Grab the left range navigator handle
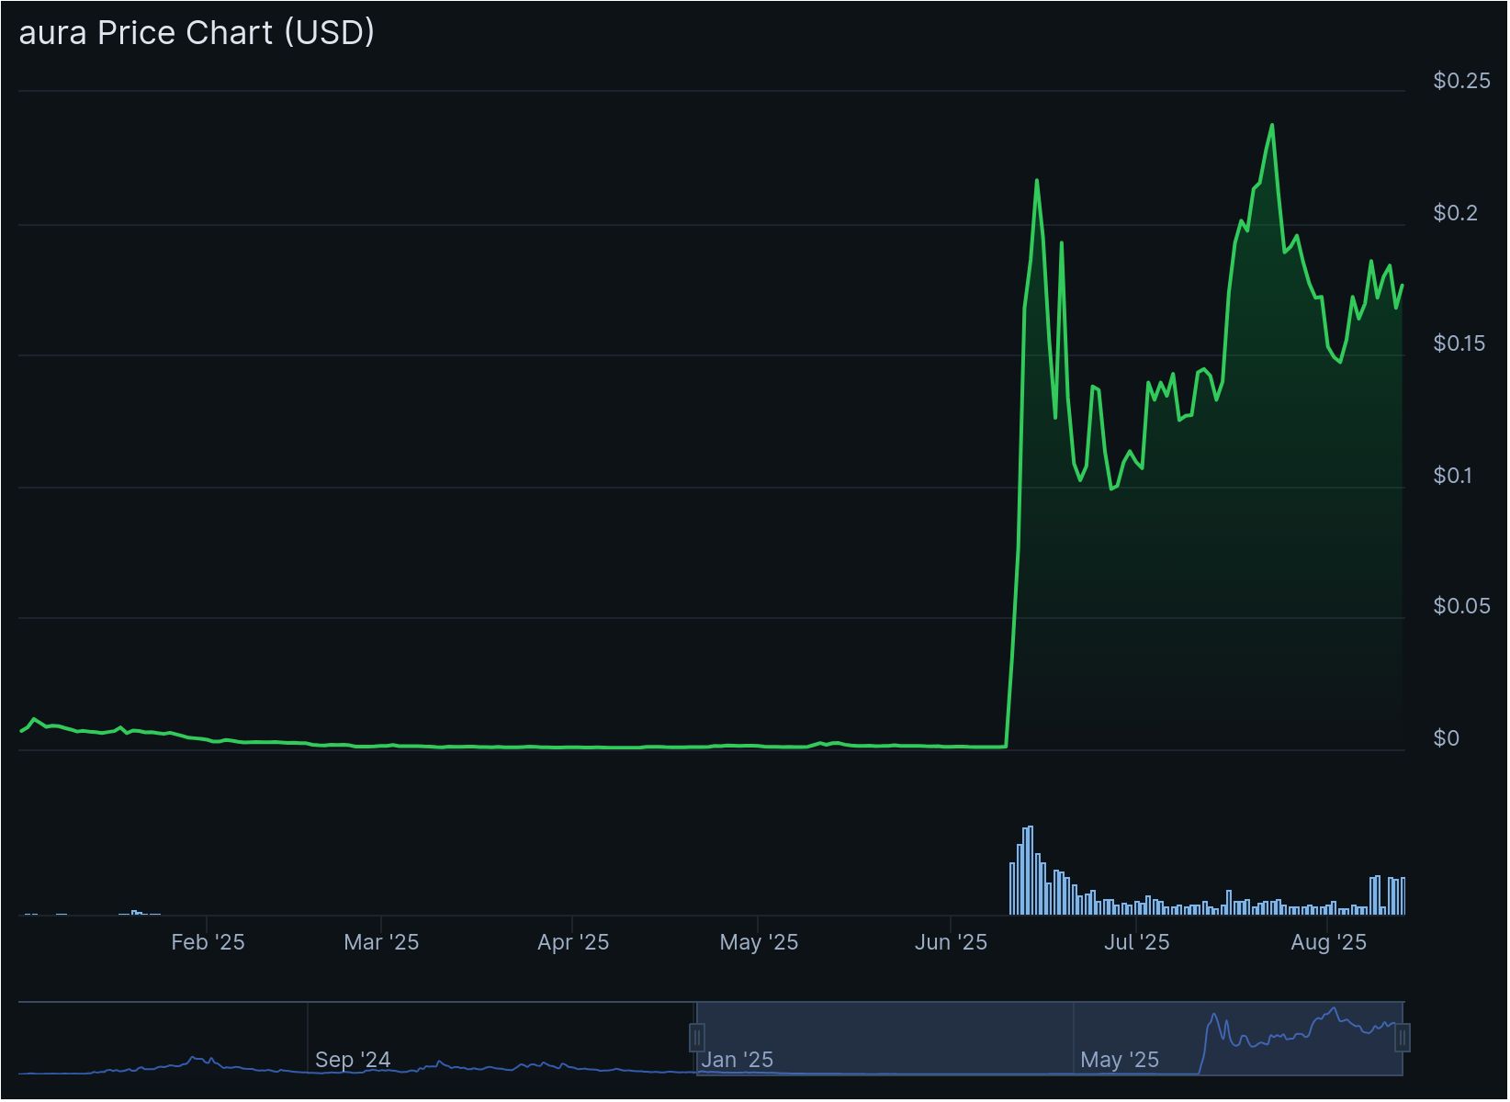The height and width of the screenshot is (1102, 1510). [697, 1039]
